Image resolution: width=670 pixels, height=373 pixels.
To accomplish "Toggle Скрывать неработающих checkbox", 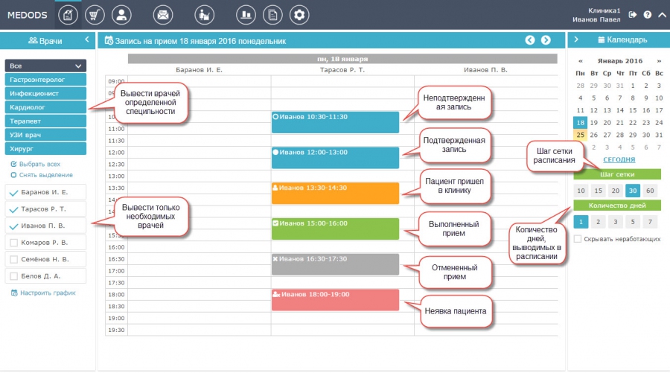I will 578,239.
